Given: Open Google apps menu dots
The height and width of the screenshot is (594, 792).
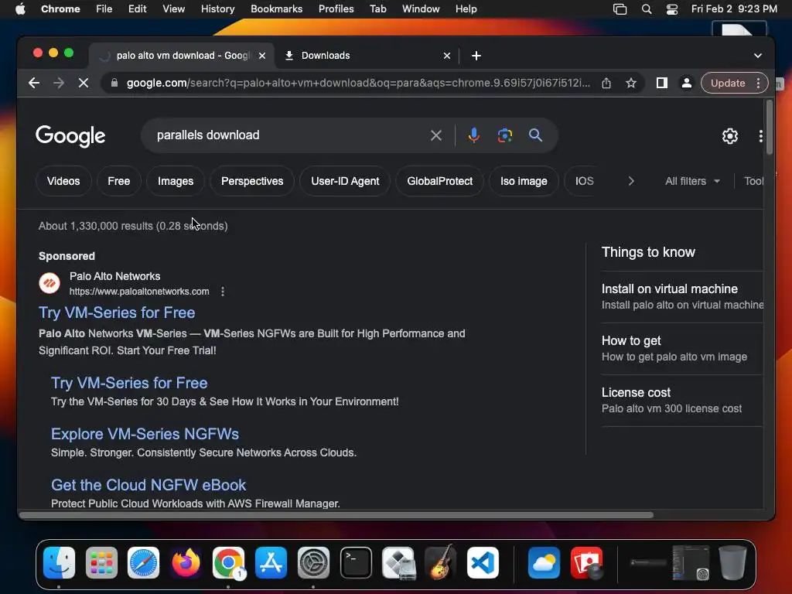Looking at the screenshot, I should point(761,136).
